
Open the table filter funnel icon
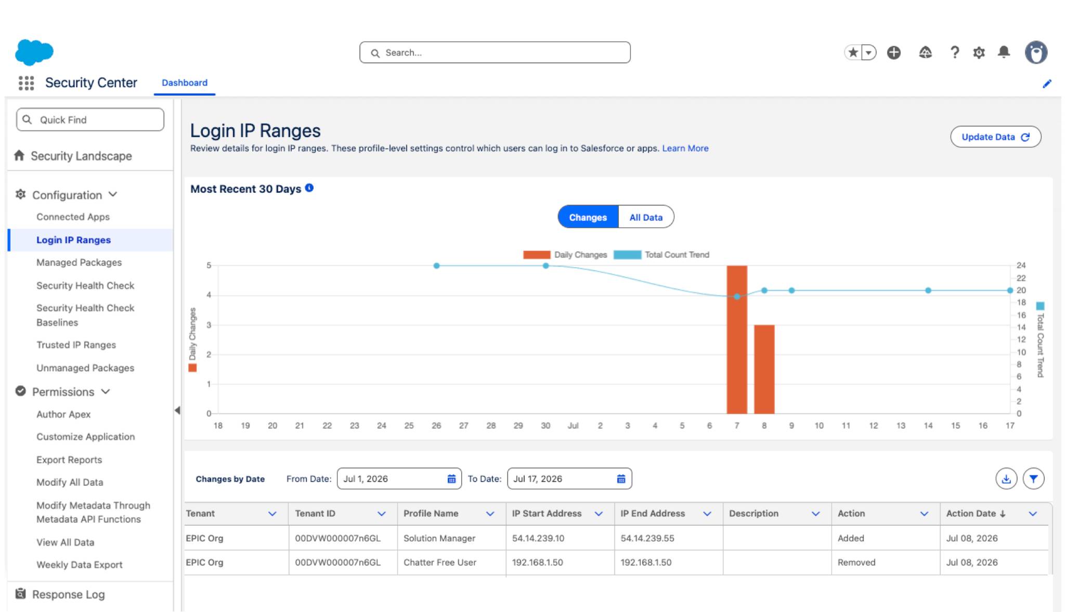[1033, 479]
